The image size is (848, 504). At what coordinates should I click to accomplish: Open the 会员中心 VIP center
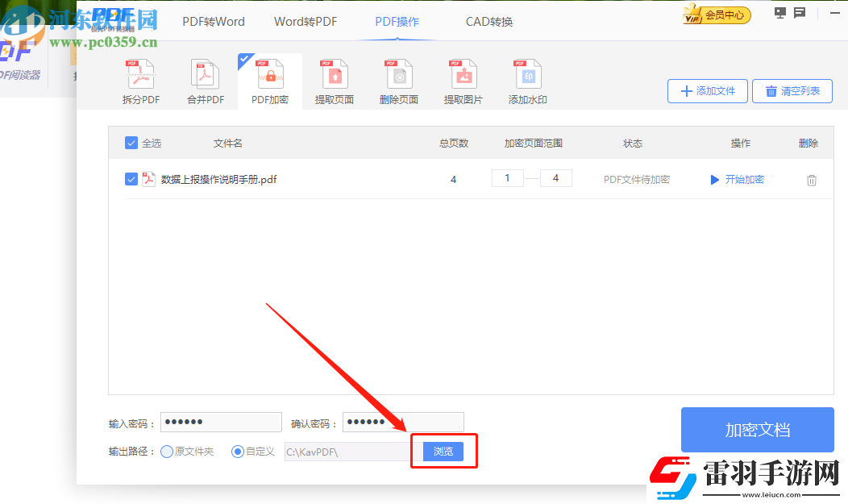[x=717, y=14]
